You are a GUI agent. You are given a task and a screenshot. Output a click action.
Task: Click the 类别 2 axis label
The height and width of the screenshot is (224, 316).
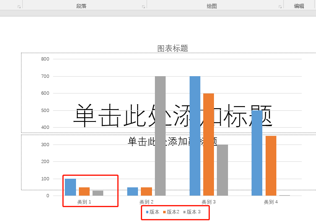pyautogui.click(x=146, y=202)
